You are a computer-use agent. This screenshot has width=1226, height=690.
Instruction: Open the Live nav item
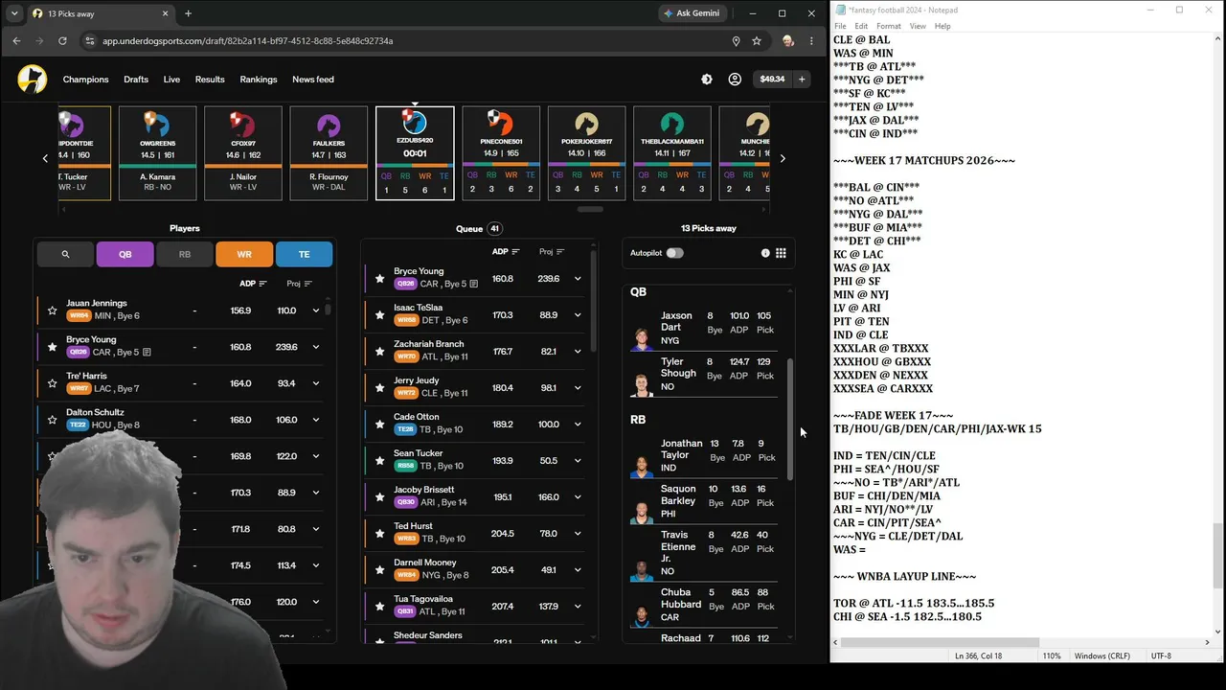point(171,80)
